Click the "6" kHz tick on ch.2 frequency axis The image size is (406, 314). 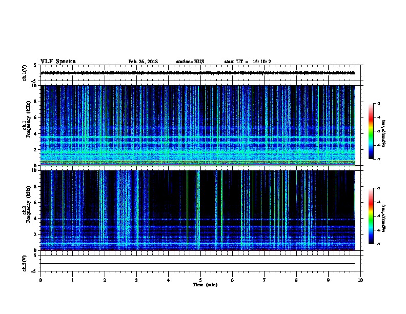click(x=36, y=203)
